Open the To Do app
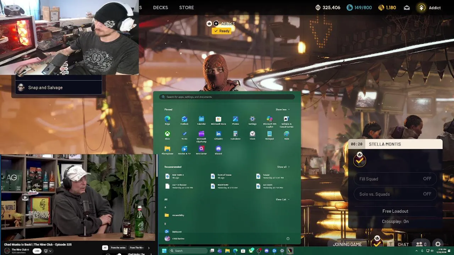This screenshot has width=454, height=255. click(184, 135)
